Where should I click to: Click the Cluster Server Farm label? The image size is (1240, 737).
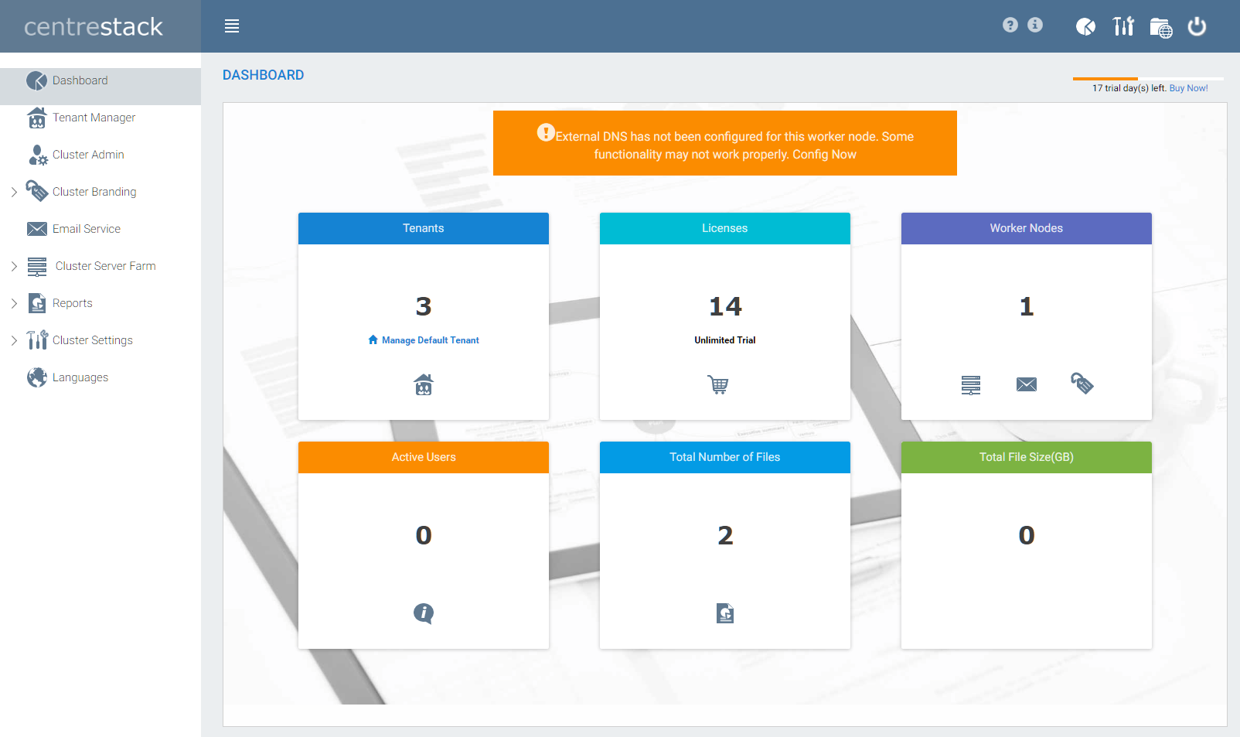[x=106, y=266]
